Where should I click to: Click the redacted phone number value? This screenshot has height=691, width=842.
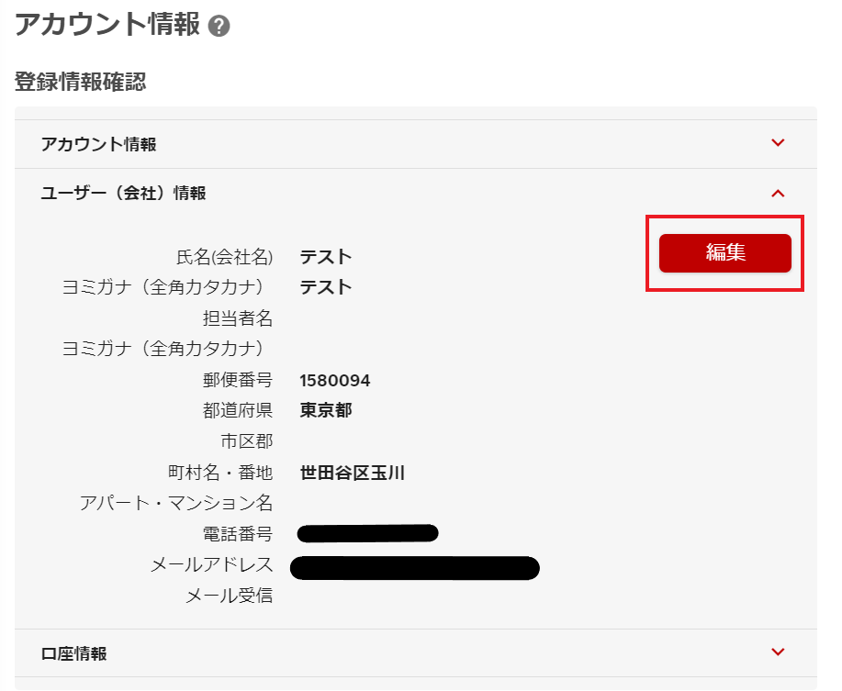pyautogui.click(x=368, y=533)
